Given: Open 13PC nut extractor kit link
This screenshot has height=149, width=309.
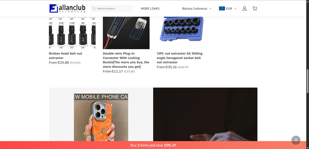Looking at the screenshot, I should [179, 58].
